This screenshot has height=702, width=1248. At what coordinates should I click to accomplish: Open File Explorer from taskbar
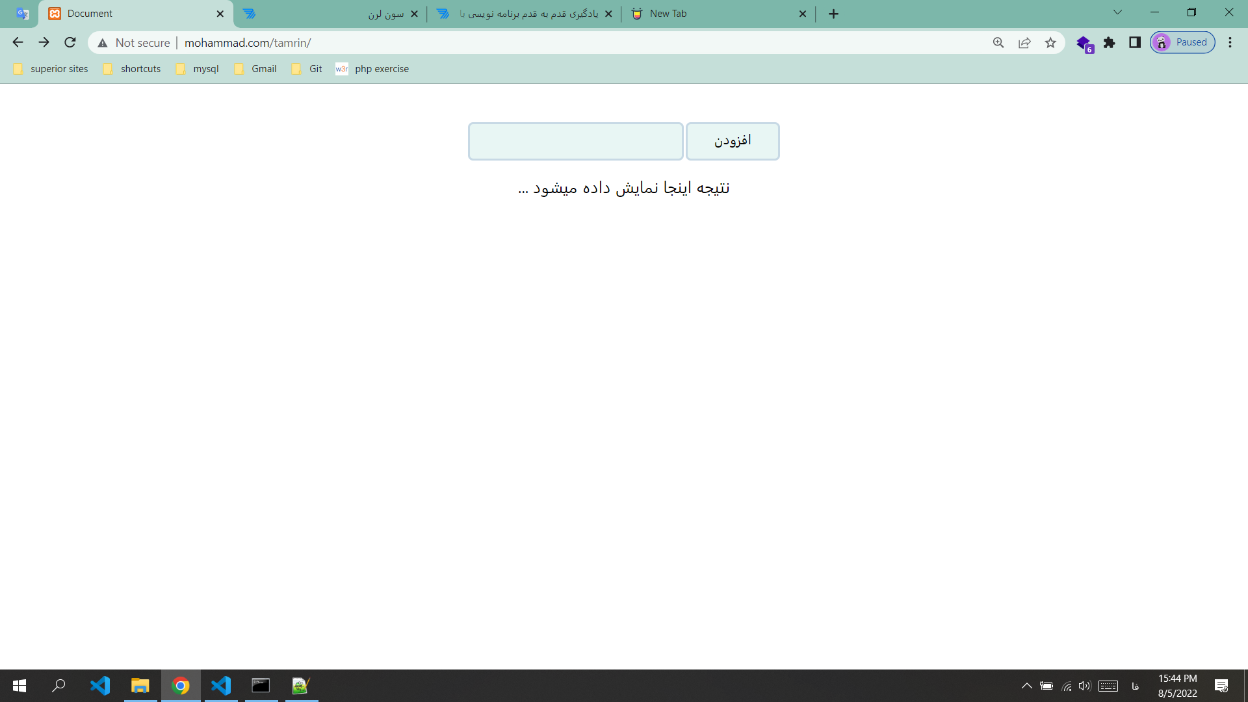coord(140,686)
